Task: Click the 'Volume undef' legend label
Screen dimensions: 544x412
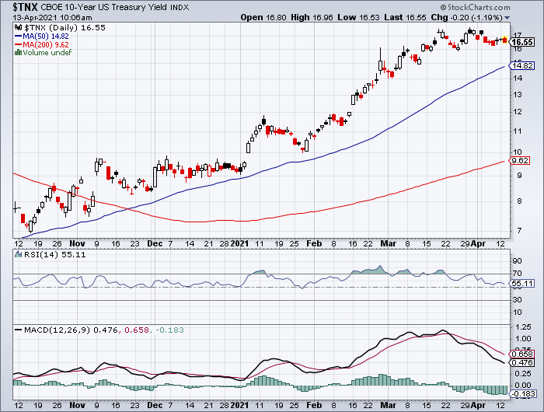Action: [47, 52]
